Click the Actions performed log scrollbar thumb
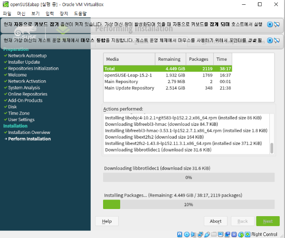285x238 pixels. coord(272,148)
